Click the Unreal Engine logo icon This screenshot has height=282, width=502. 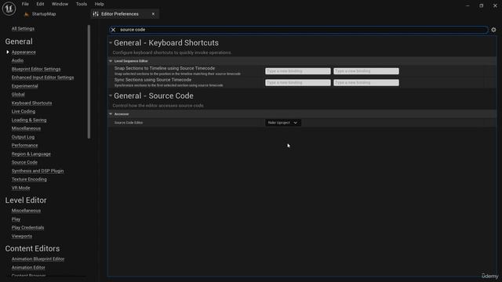pos(9,9)
